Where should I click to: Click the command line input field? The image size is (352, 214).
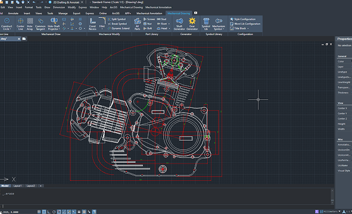click(x=166, y=206)
